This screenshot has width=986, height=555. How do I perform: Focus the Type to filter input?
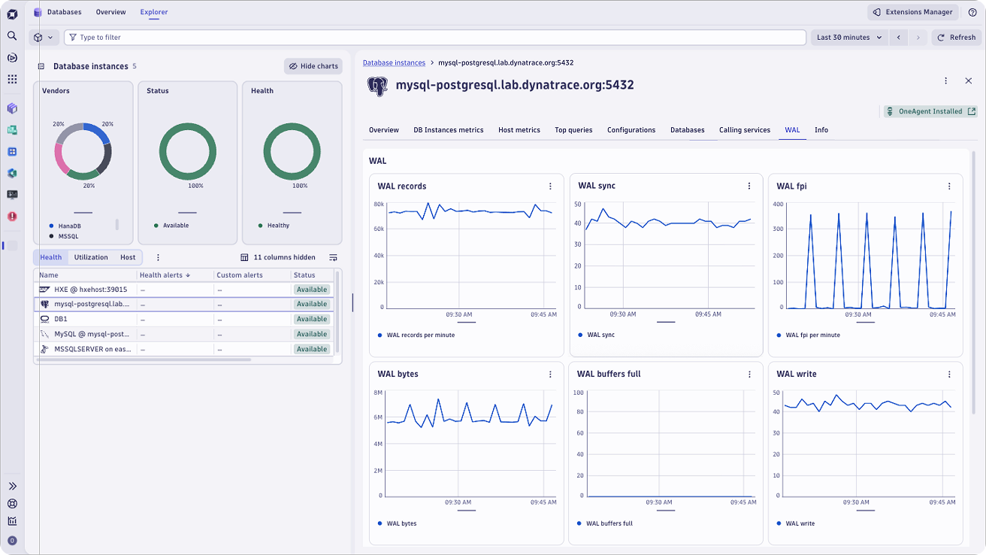coord(436,38)
